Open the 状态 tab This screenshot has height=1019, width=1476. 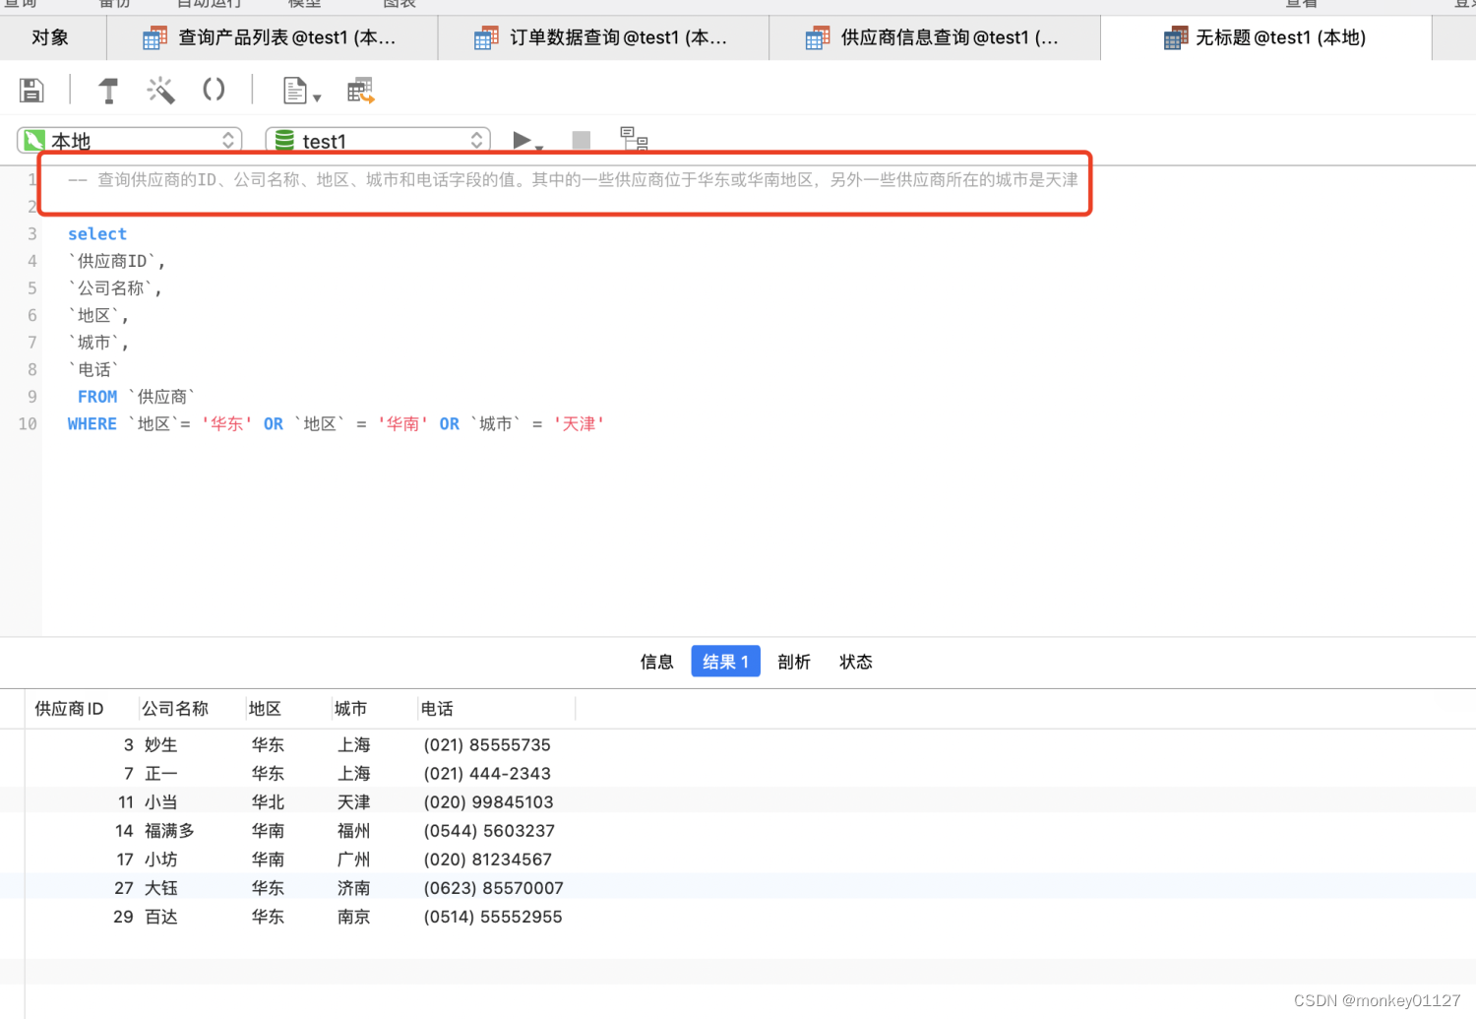856,662
